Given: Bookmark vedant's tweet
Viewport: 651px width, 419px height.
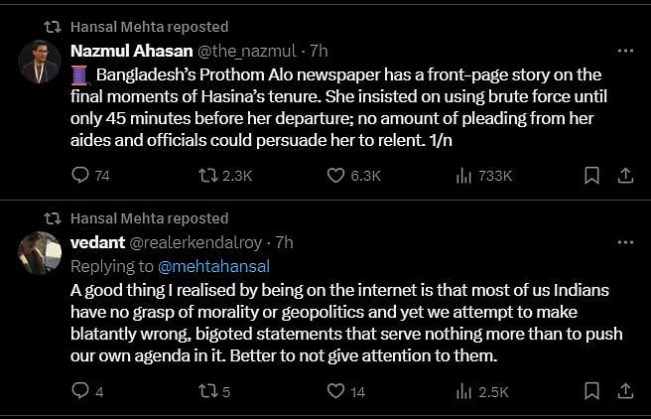Looking at the screenshot, I should (x=591, y=391).
